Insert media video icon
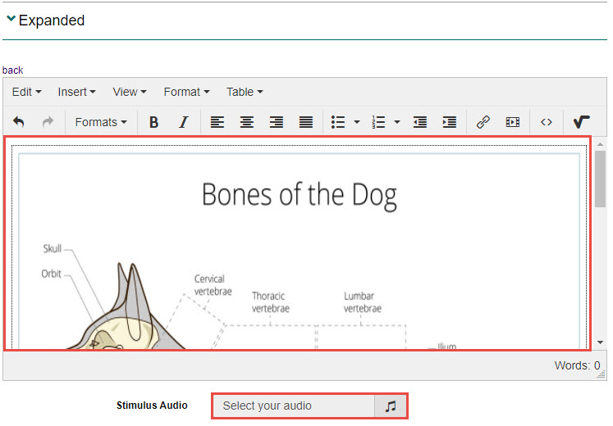613x426 pixels. [x=513, y=122]
